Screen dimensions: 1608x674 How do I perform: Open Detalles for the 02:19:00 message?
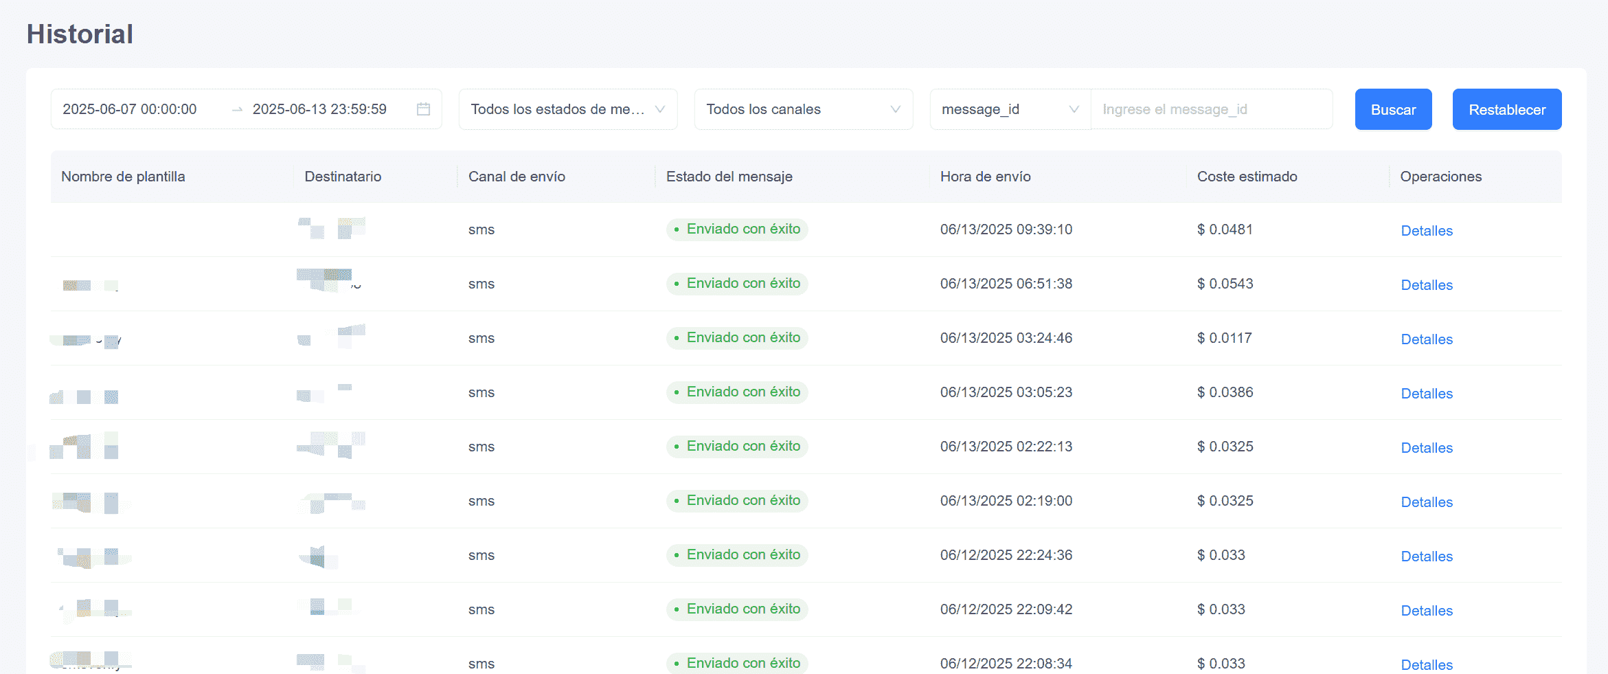point(1427,502)
